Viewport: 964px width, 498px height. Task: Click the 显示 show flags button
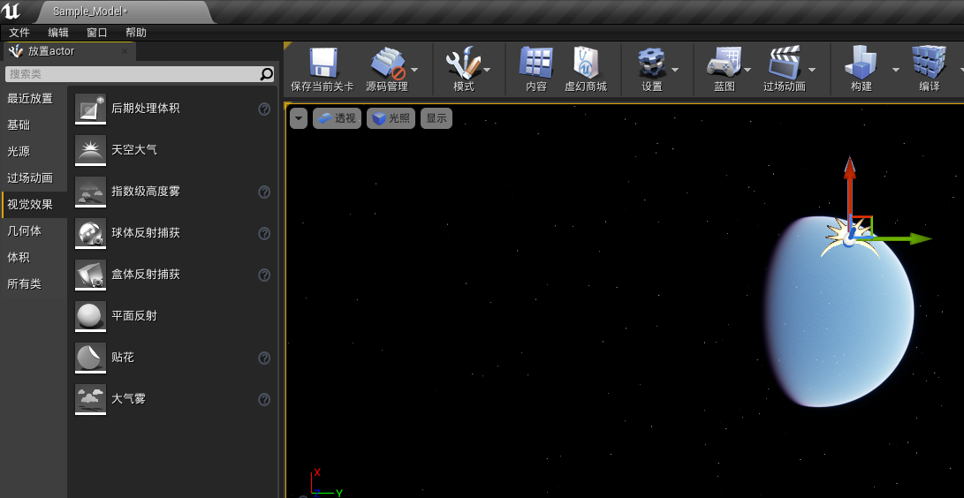coord(436,118)
